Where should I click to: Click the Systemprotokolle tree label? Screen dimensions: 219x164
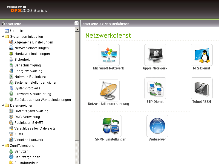[x=27, y=88]
